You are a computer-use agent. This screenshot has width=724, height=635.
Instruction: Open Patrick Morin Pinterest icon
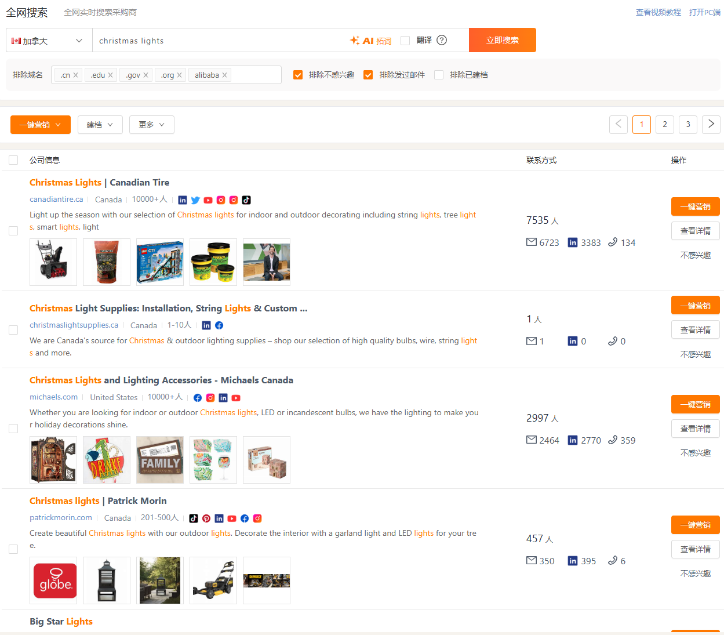pyautogui.click(x=206, y=518)
